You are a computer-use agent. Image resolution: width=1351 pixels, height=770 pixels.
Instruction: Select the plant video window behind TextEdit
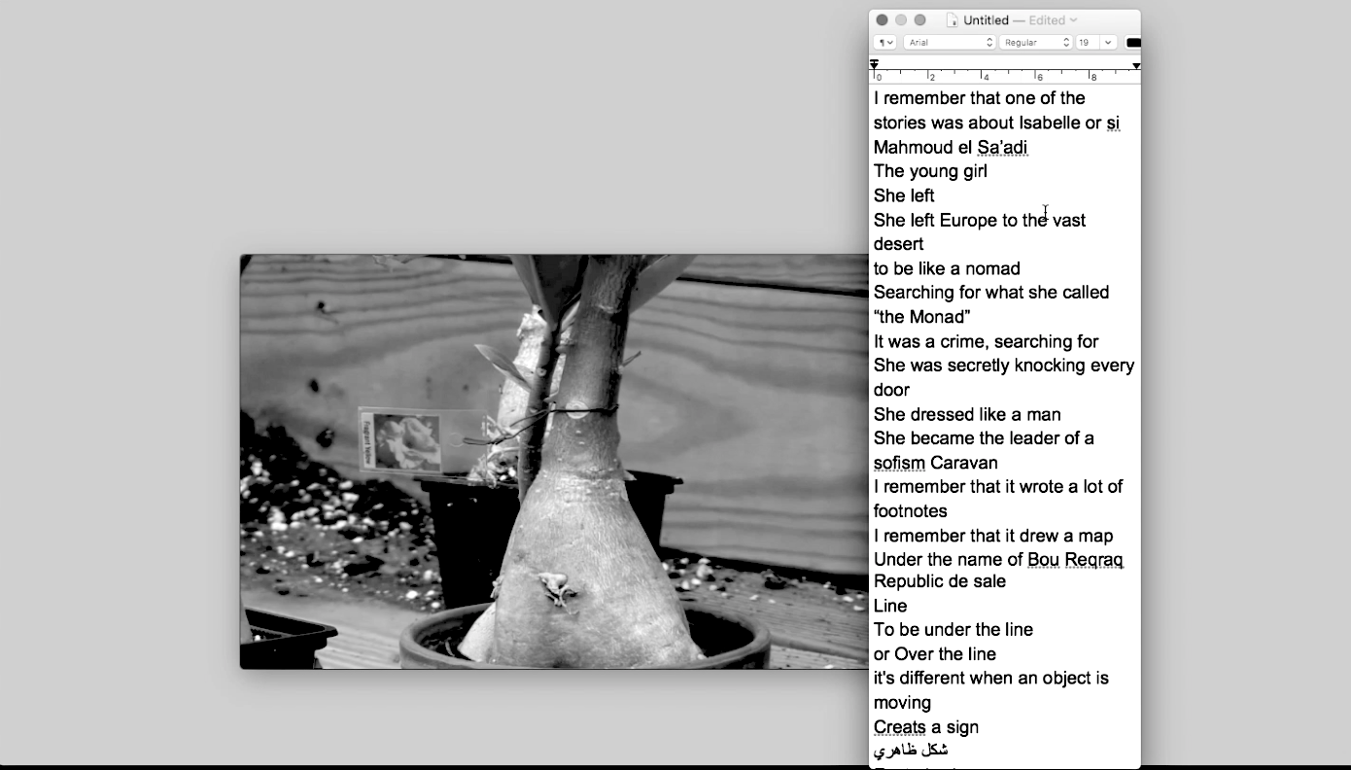(x=554, y=462)
